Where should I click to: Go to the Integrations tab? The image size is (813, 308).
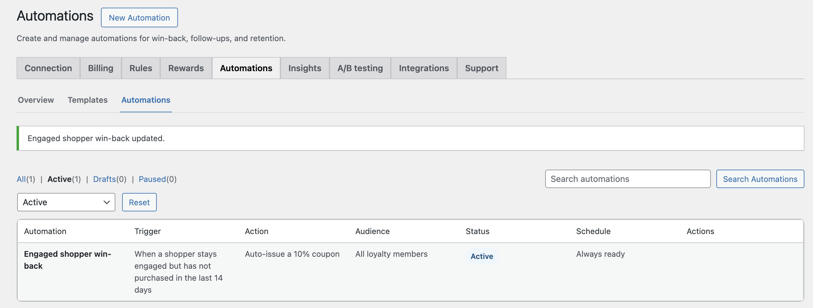424,68
